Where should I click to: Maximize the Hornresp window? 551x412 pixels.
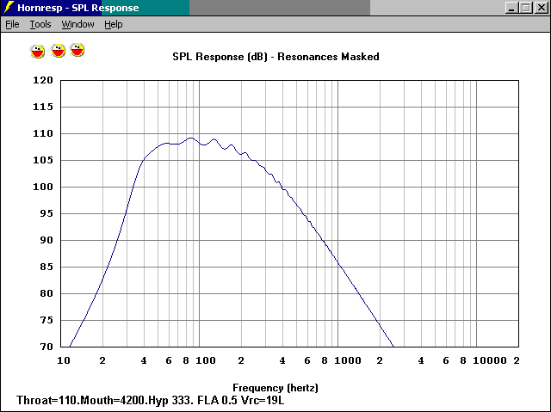pos(526,8)
